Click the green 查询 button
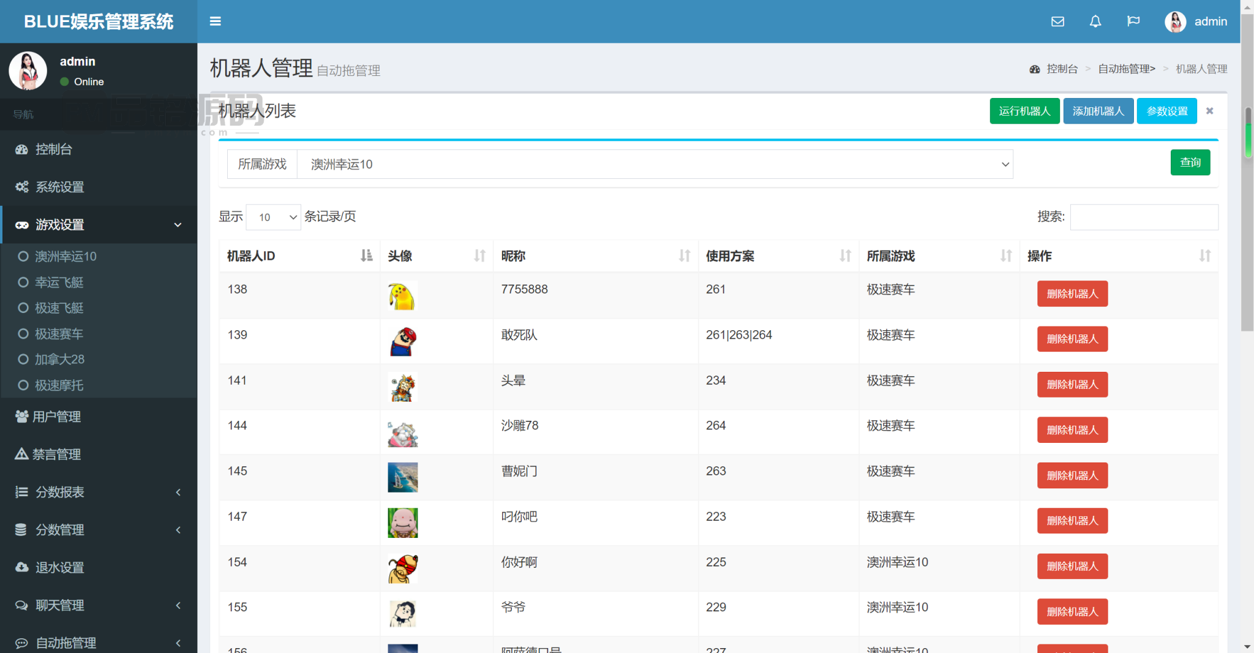 pos(1190,162)
